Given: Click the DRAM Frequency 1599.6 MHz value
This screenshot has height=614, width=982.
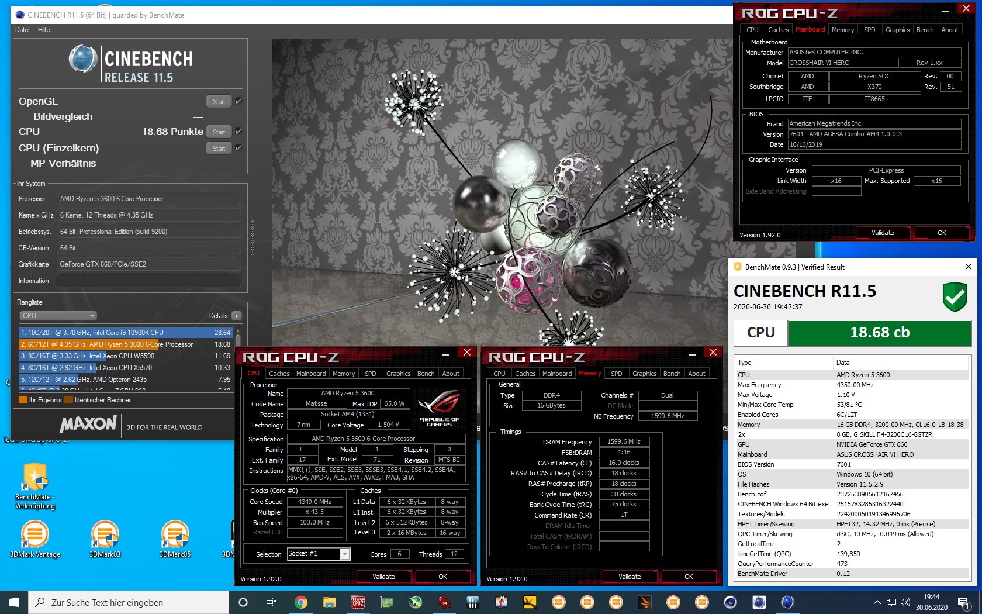Looking at the screenshot, I should point(624,441).
